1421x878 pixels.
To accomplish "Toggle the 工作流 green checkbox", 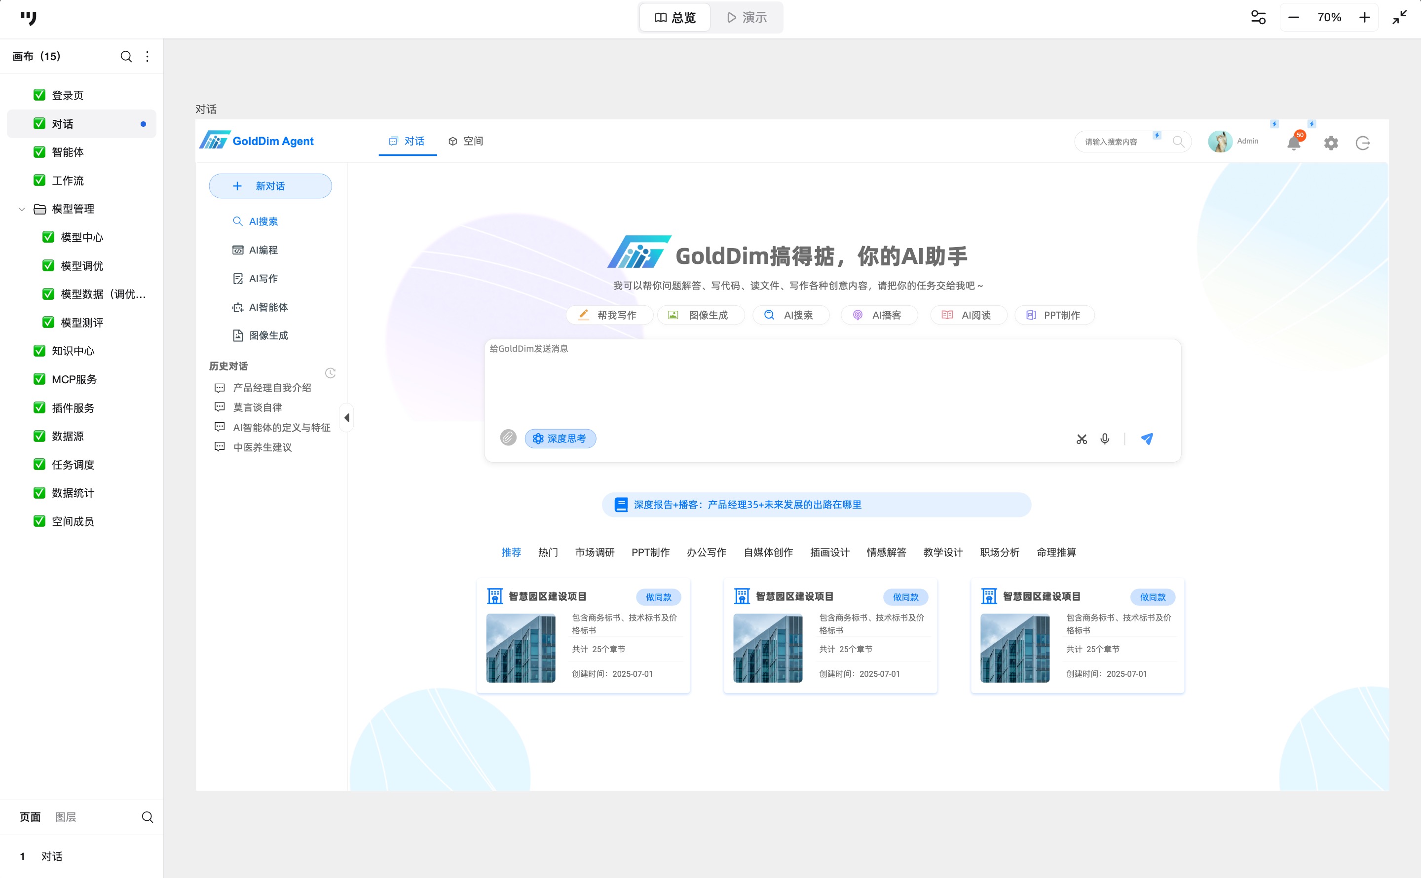I will coord(39,180).
